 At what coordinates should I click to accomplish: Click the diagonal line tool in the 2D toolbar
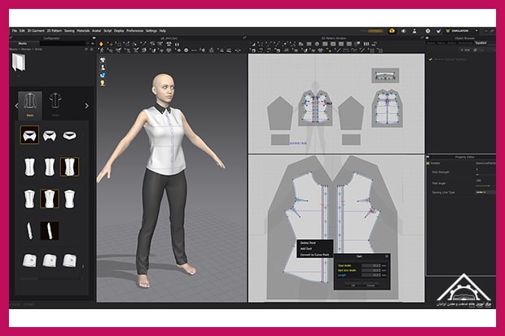click(x=338, y=50)
